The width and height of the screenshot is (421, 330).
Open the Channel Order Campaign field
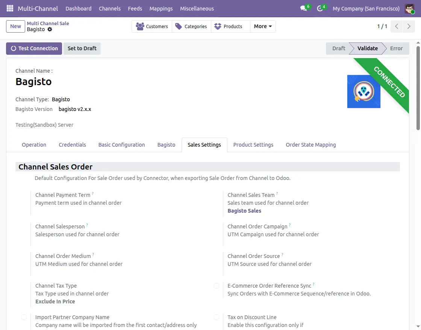click(x=273, y=242)
